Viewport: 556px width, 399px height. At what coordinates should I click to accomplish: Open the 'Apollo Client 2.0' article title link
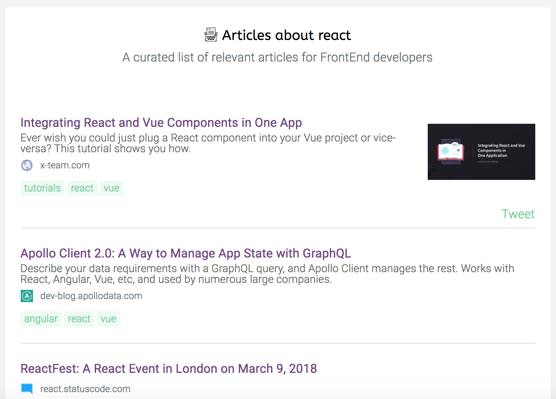(186, 253)
